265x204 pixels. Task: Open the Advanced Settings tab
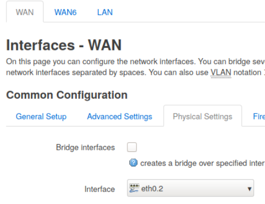[x=120, y=117]
